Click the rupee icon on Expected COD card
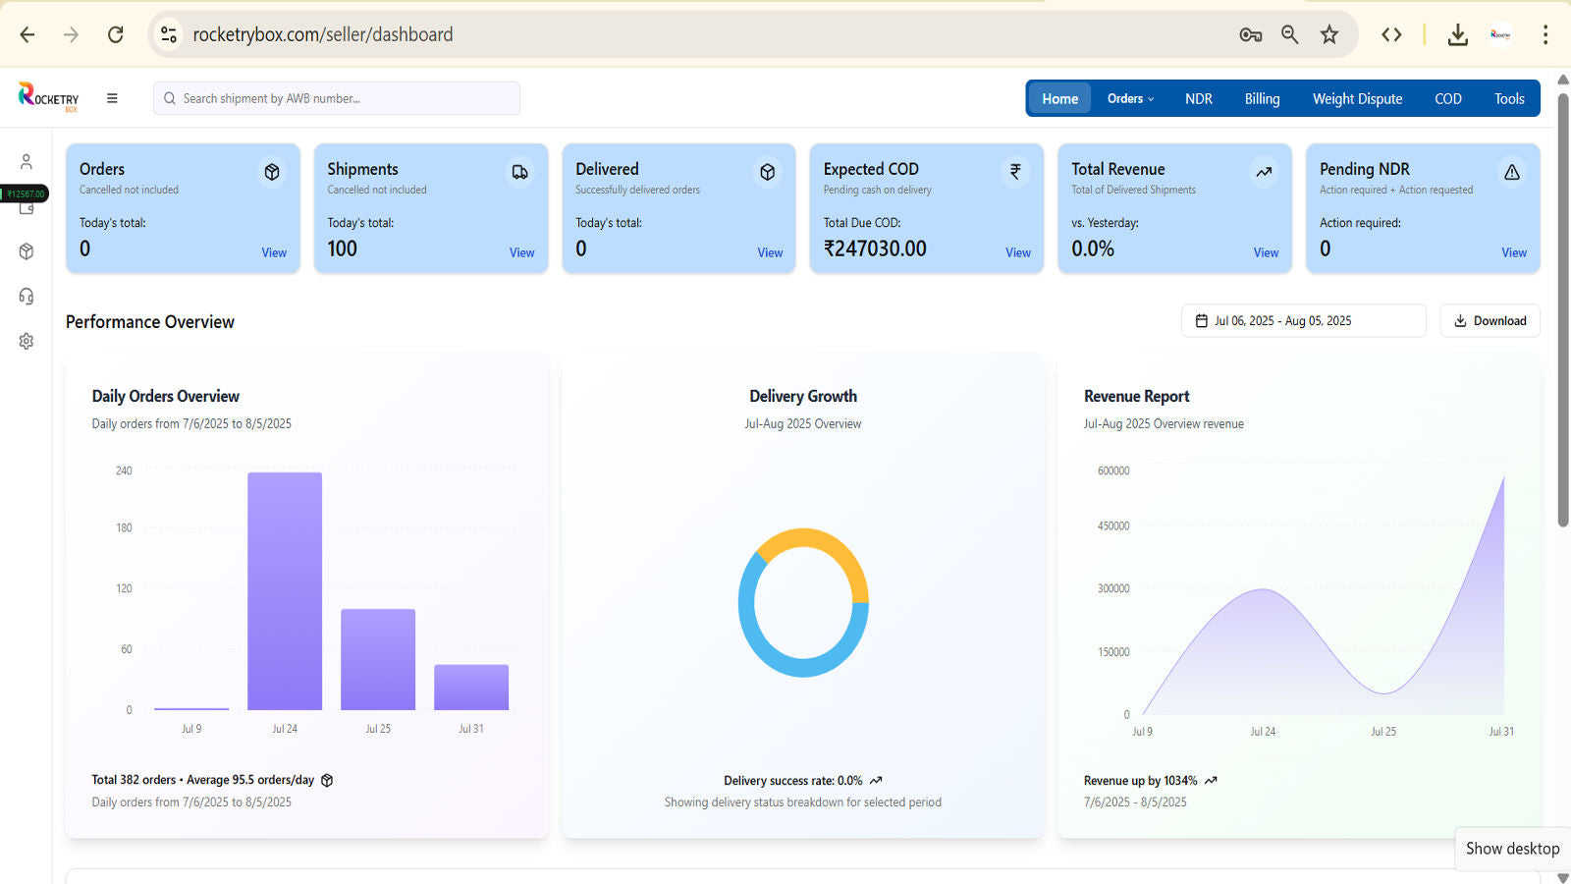Viewport: 1571px width, 884px height. 1015,172
